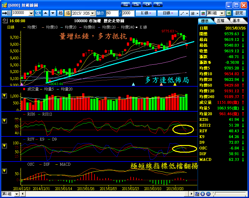Click the zoom-in plus icon at bottom
Image resolution: width=249 pixels, height=198 pixels.
coord(203,194)
